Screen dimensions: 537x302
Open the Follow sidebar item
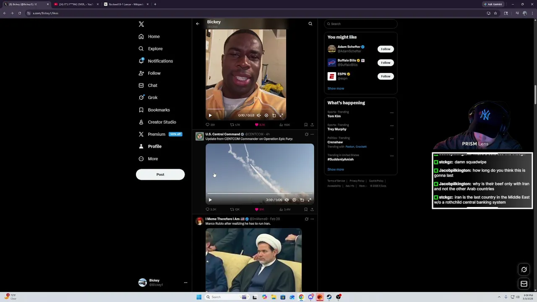149,73
